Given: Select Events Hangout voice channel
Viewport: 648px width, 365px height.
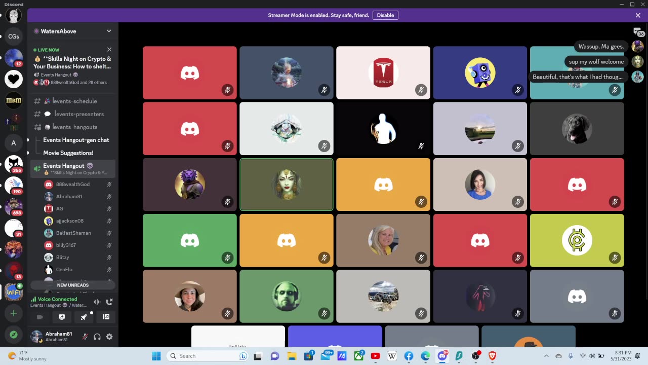Looking at the screenshot, I should click(73, 169).
